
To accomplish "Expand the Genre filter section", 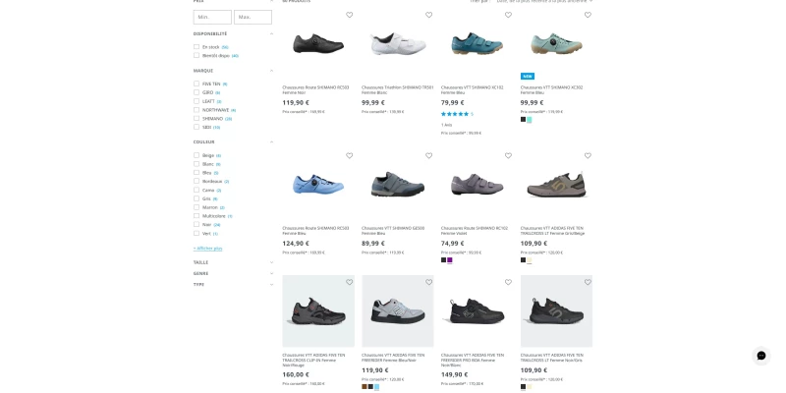I will pyautogui.click(x=233, y=273).
